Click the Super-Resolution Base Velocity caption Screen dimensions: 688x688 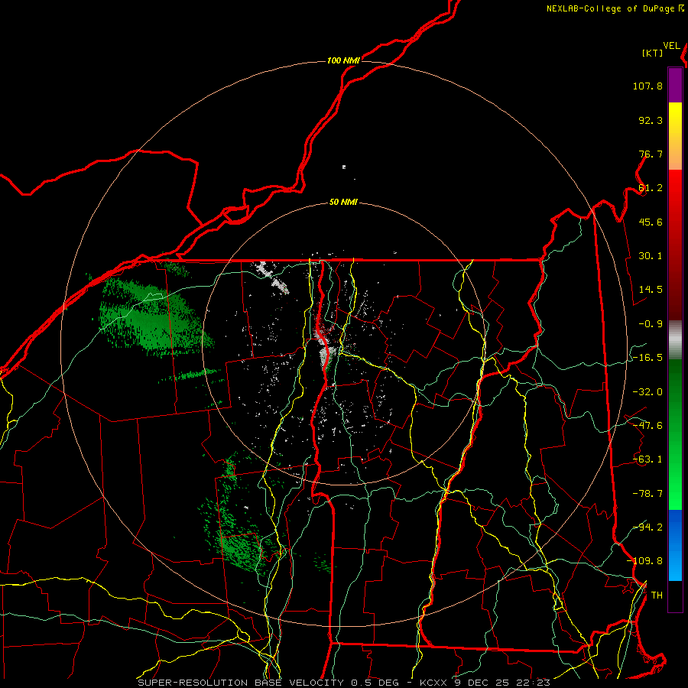click(x=344, y=683)
